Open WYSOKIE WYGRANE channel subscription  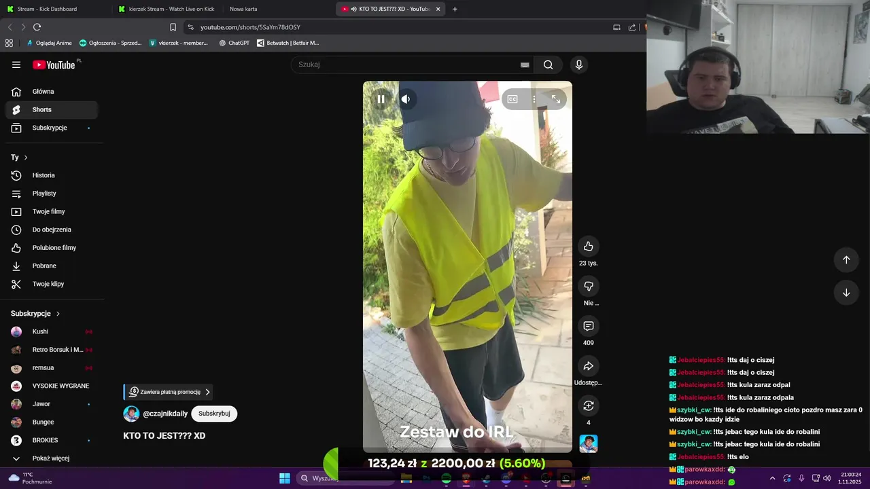[x=51, y=386]
